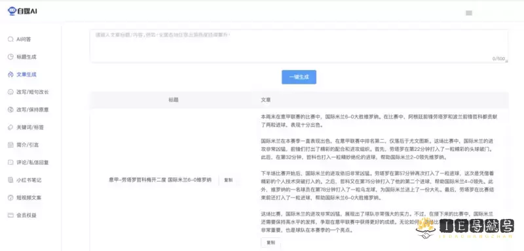Click 复制 button beside the generated title
The height and width of the screenshot is (251, 524).
click(228, 180)
